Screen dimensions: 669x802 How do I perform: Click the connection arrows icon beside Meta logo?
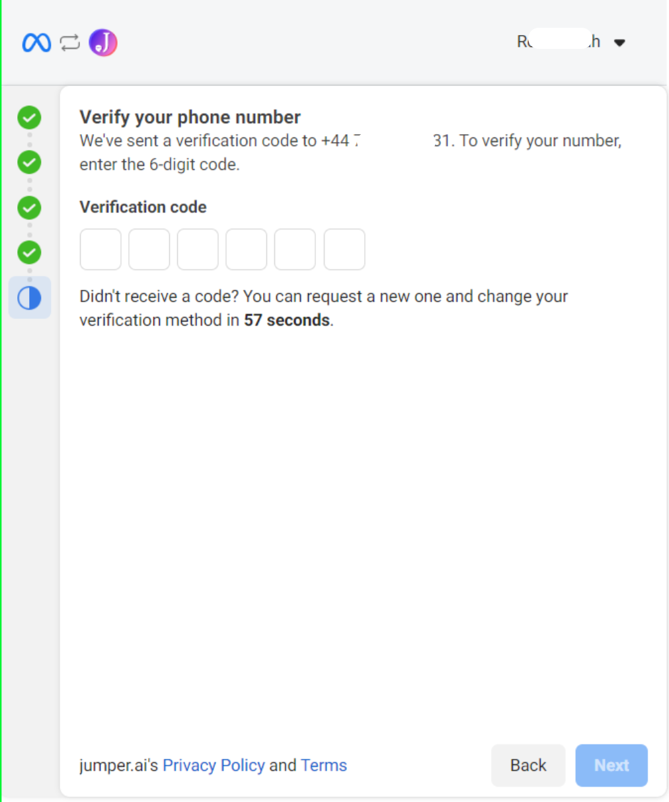coord(69,42)
